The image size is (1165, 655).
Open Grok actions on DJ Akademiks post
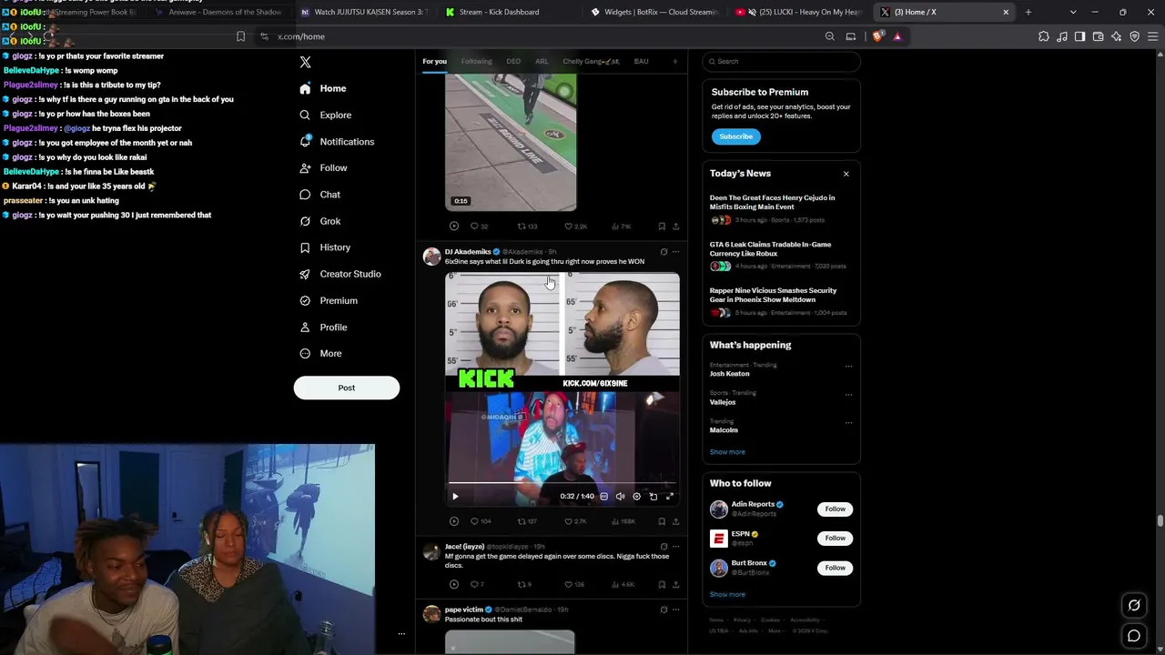pos(664,252)
